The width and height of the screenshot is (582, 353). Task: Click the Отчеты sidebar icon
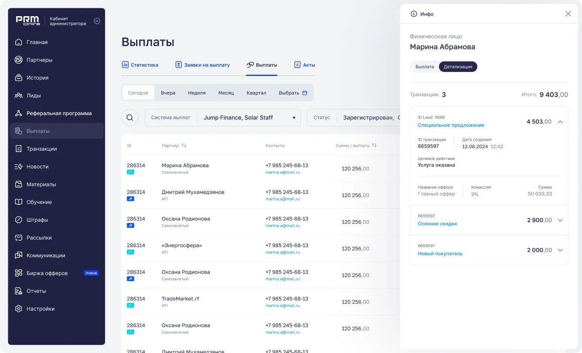(x=18, y=291)
